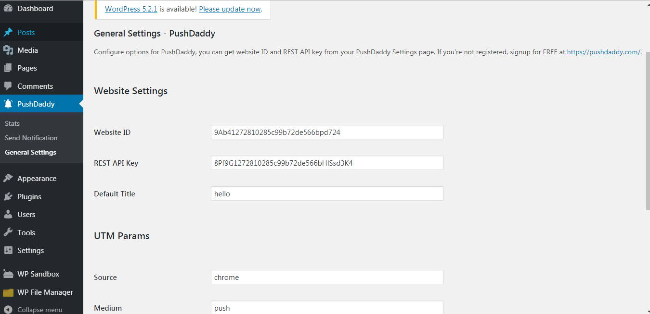Focus the Website ID input field

[327, 132]
